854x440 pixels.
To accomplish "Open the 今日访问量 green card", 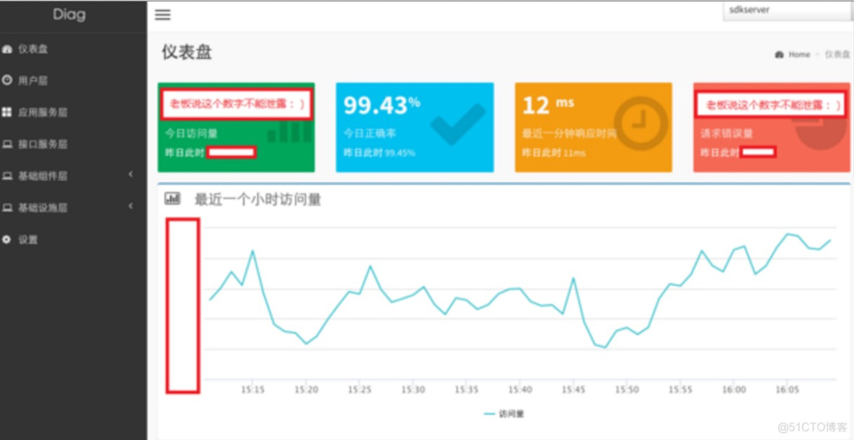I will [236, 127].
